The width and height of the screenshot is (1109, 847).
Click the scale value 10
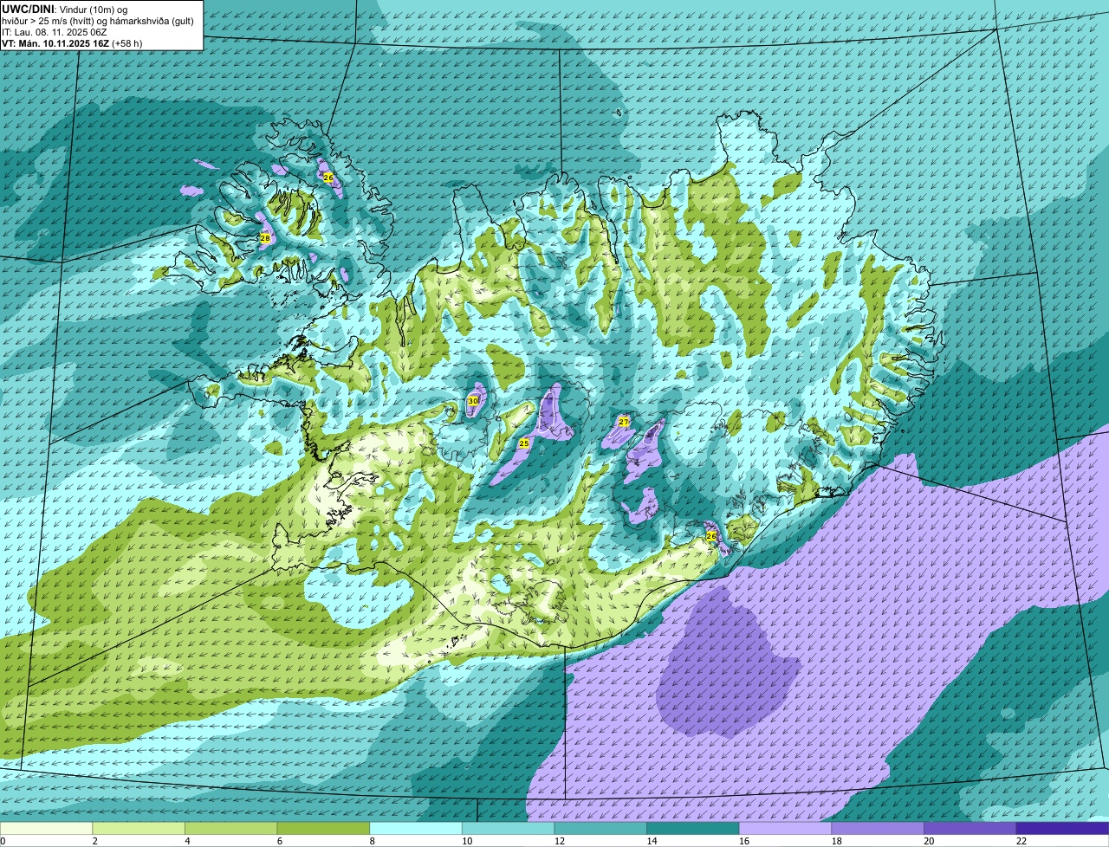[467, 841]
